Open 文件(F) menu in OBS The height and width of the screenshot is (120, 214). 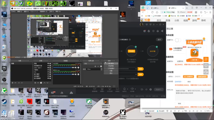click(13, 11)
